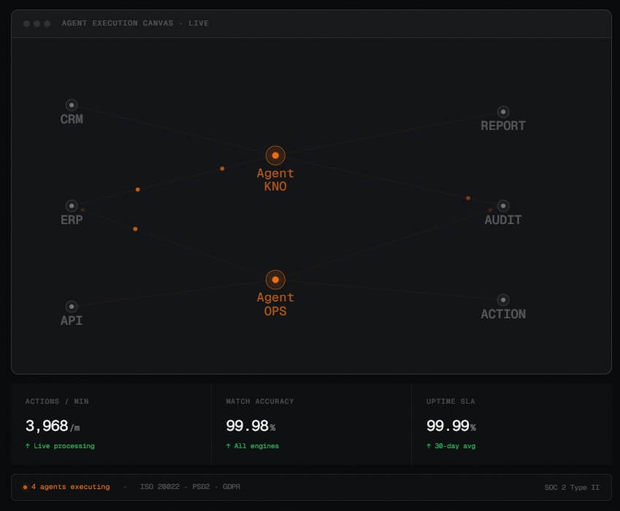The width and height of the screenshot is (620, 511).
Task: Click the green arrow beside 30-day avg
Action: coord(429,446)
